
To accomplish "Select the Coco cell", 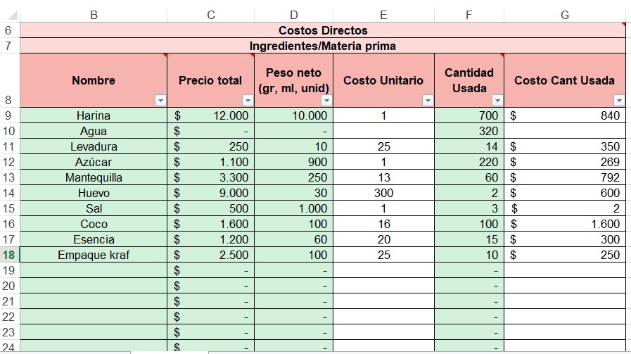I will point(94,224).
